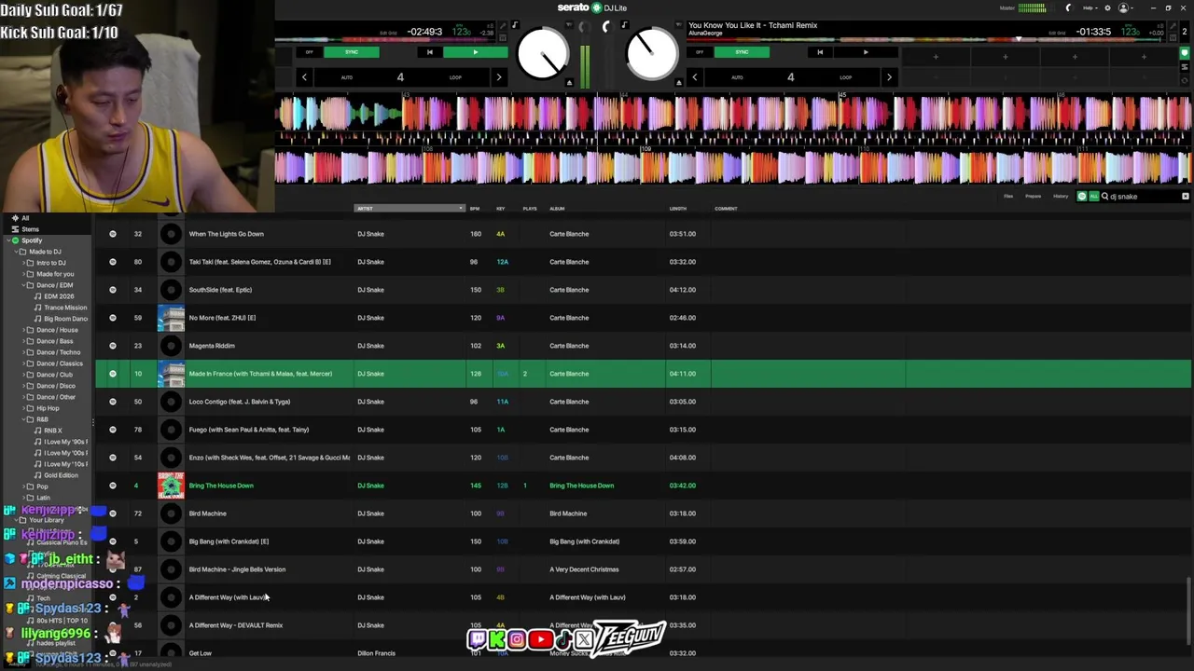Decrease right deck auto loop size
1194x671 pixels.
[x=694, y=77]
